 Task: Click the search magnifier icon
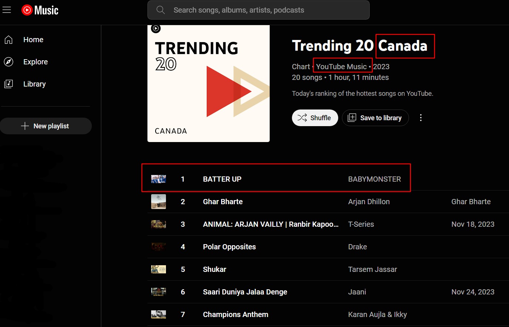pos(160,10)
